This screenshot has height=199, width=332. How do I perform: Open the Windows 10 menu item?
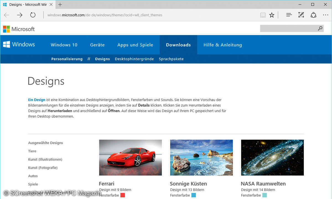(x=64, y=45)
